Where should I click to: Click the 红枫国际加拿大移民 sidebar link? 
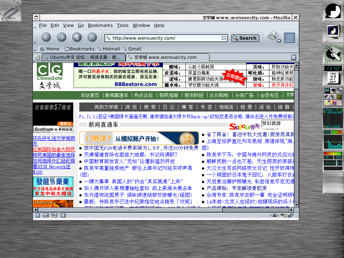click(x=54, y=149)
